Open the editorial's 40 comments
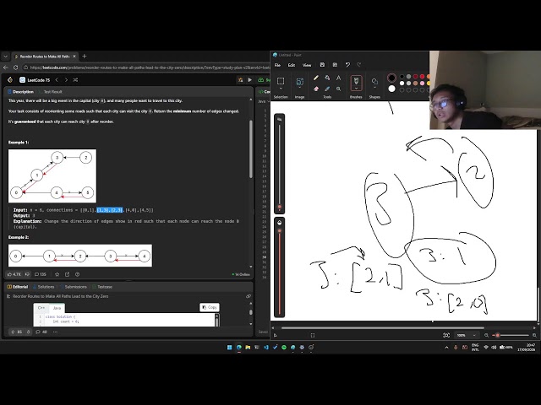Viewport: 541px width, 405px height. click(41, 332)
